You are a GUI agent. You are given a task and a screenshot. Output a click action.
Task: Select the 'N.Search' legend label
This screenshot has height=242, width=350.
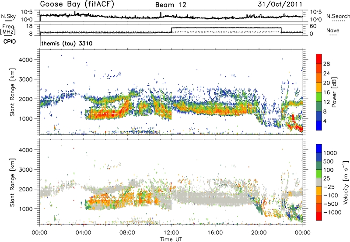click(338, 16)
